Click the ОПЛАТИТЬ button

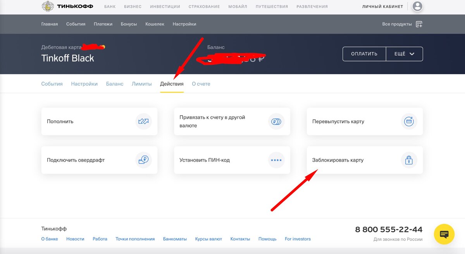click(364, 54)
